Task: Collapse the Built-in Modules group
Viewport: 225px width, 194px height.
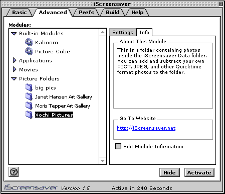Action: point(14,34)
